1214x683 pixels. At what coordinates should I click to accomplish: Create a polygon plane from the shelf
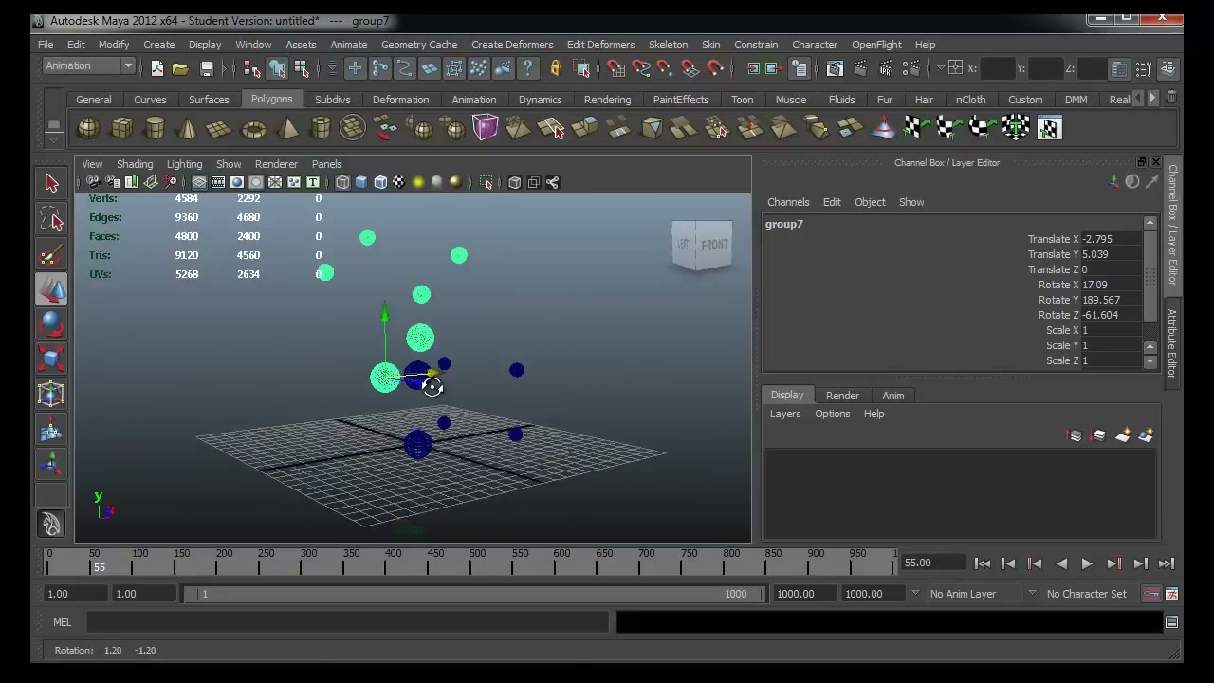[x=220, y=128]
